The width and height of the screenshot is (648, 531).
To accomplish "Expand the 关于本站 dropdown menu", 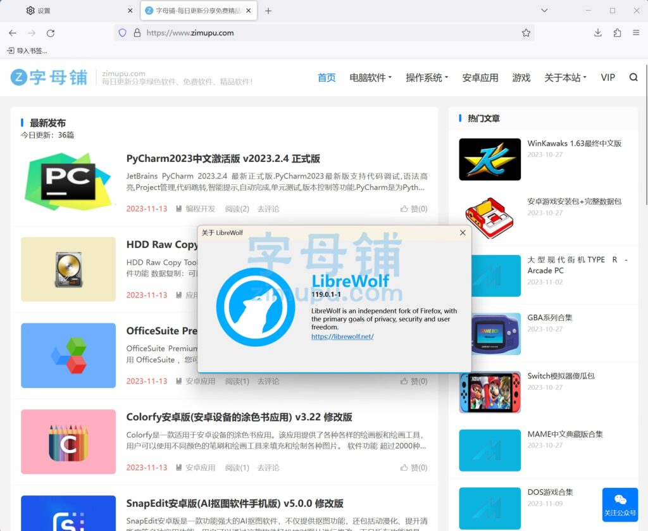I will coord(565,78).
